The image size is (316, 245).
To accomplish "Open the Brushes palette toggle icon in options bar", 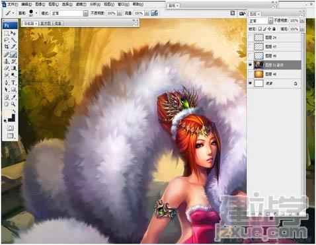I will (233, 13).
